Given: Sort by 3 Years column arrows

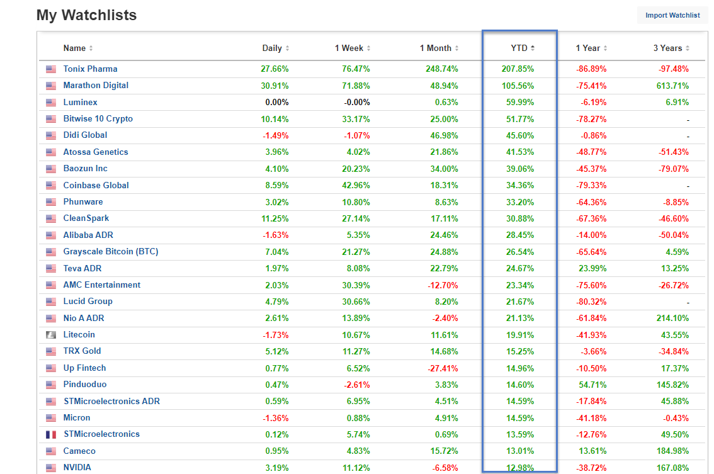Looking at the screenshot, I should point(688,48).
